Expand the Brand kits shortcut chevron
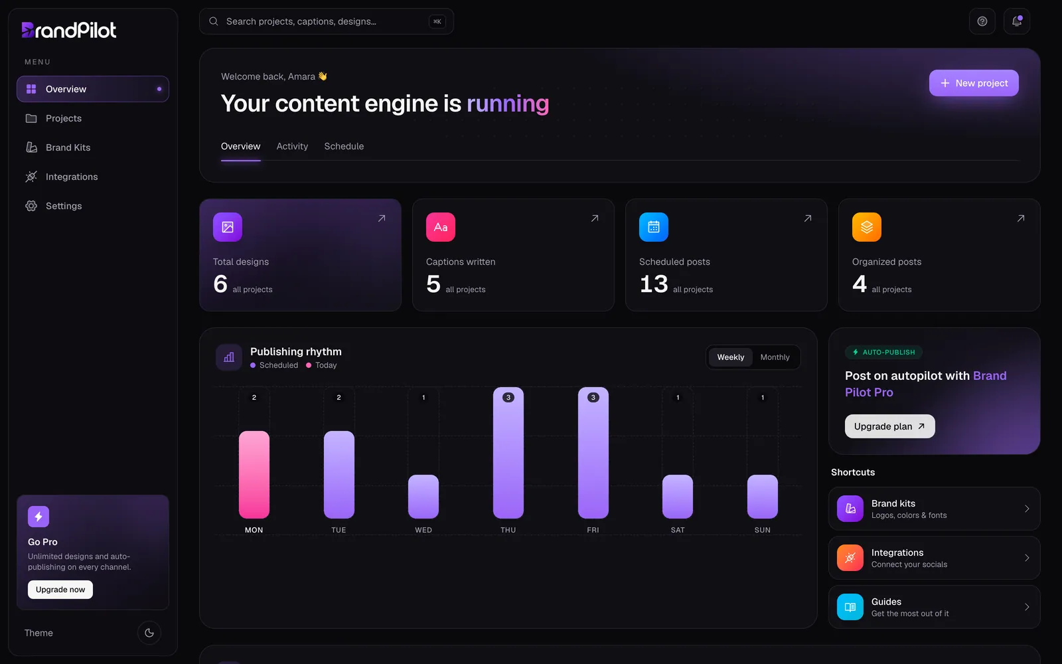This screenshot has height=664, width=1062. coord(1027,509)
